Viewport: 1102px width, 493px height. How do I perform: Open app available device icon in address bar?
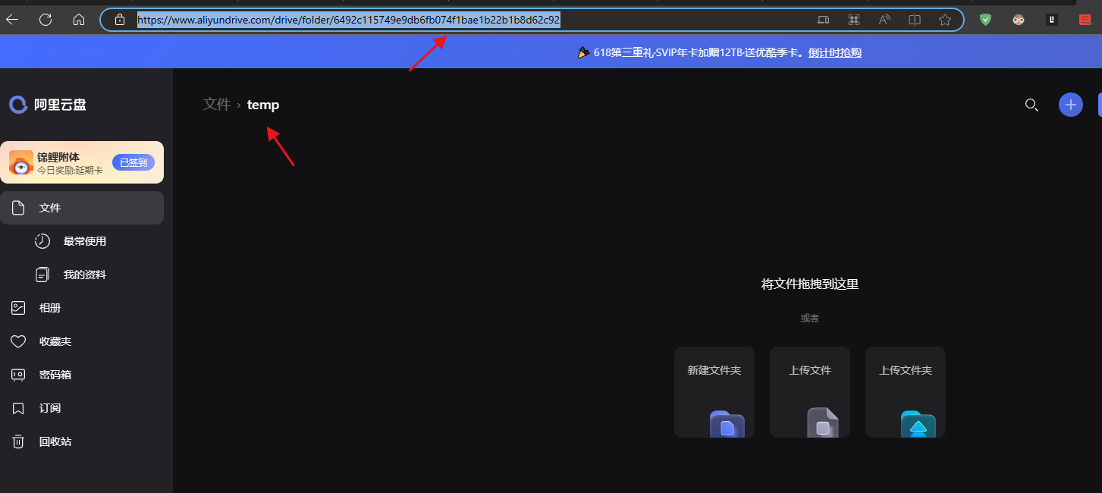point(824,20)
